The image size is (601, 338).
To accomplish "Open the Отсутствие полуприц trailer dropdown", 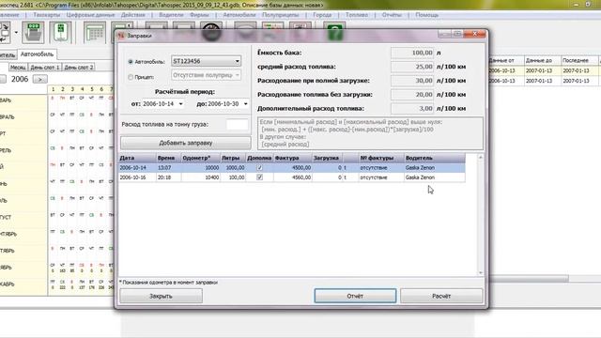I will [x=238, y=75].
